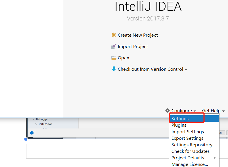
Task: Click the blue image selection handle
Action: (x=26, y=139)
